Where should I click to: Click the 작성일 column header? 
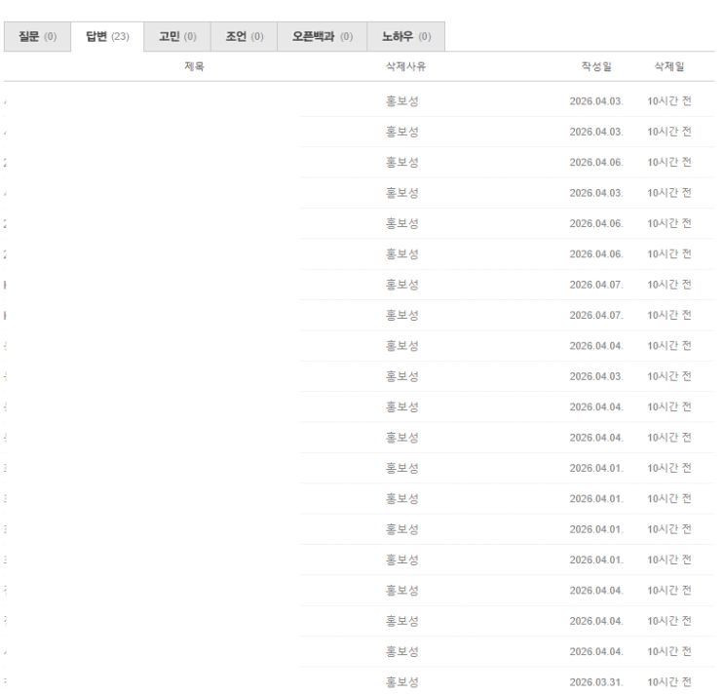click(596, 66)
